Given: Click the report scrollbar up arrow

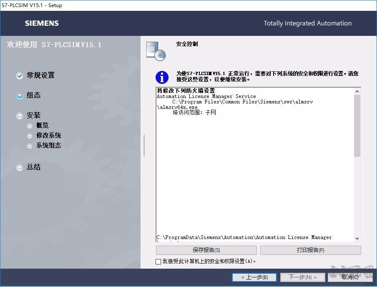Looking at the screenshot, I should [357, 91].
